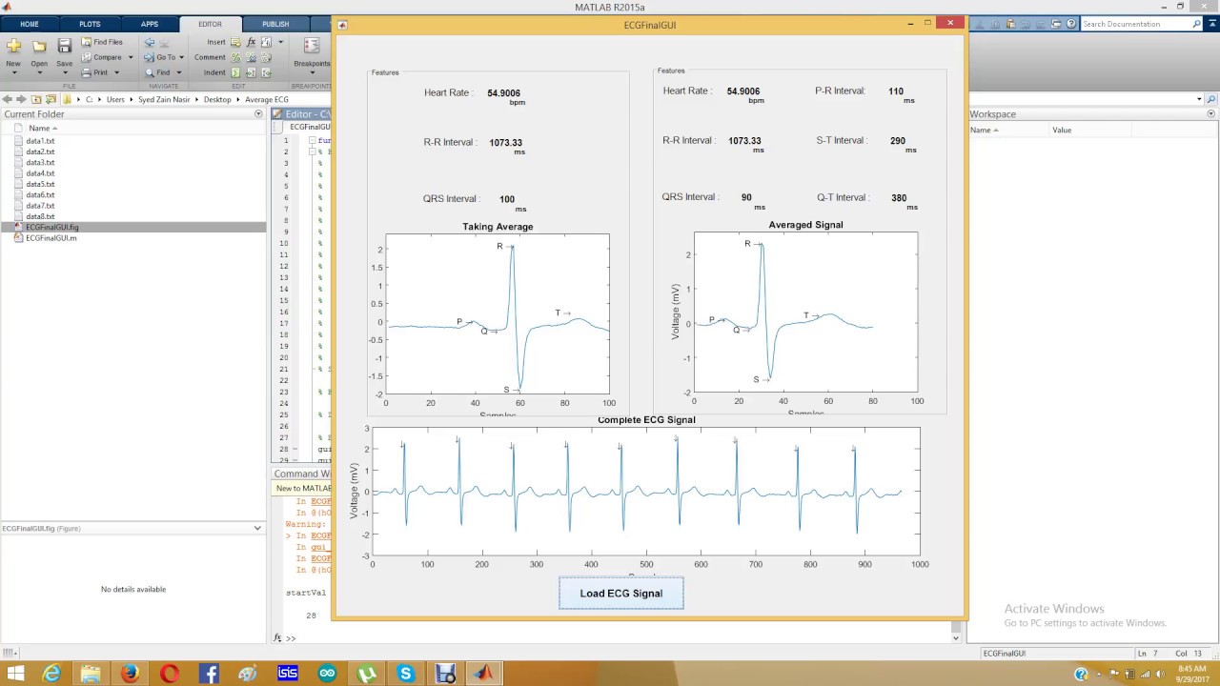Click the Open folder icon

click(39, 46)
